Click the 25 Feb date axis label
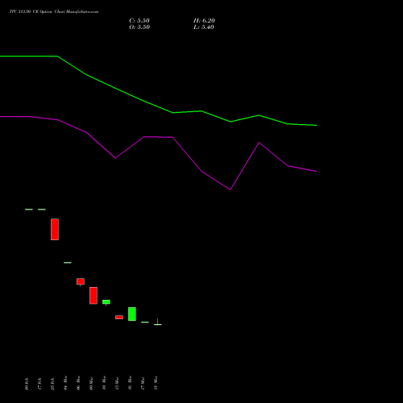 click(52, 384)
